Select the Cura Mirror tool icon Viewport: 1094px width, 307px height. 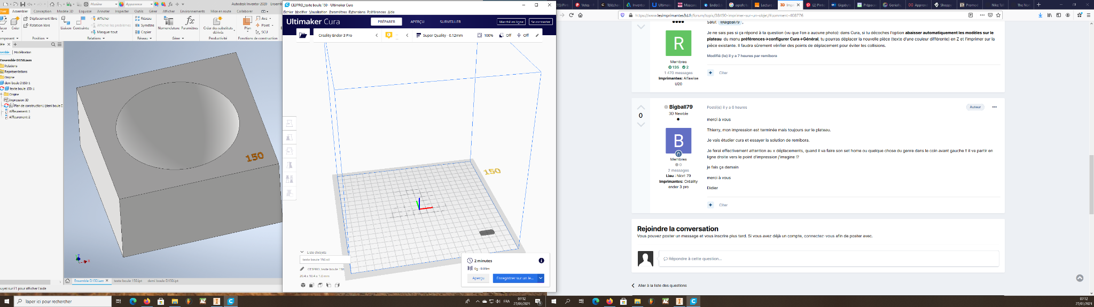click(x=290, y=165)
